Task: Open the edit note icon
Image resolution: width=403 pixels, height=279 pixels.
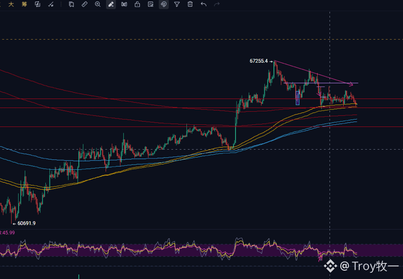Action: (x=150, y=4)
